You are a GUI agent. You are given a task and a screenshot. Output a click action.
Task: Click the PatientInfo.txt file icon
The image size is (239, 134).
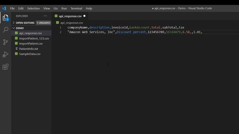pos(16,49)
